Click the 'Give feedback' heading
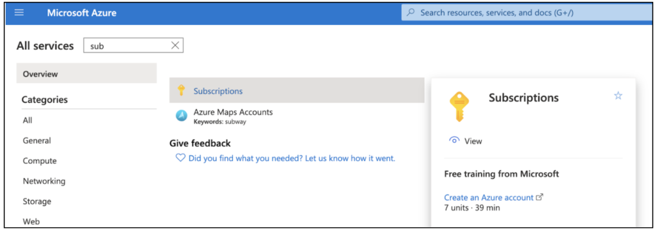 pyautogui.click(x=200, y=143)
